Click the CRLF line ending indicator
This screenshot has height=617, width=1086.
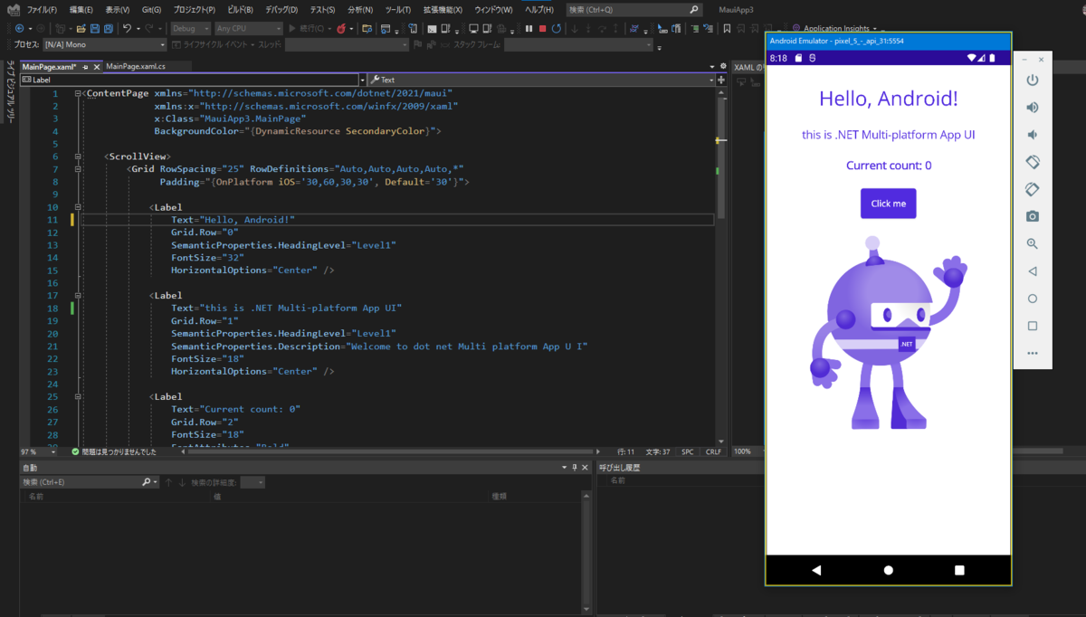point(713,451)
